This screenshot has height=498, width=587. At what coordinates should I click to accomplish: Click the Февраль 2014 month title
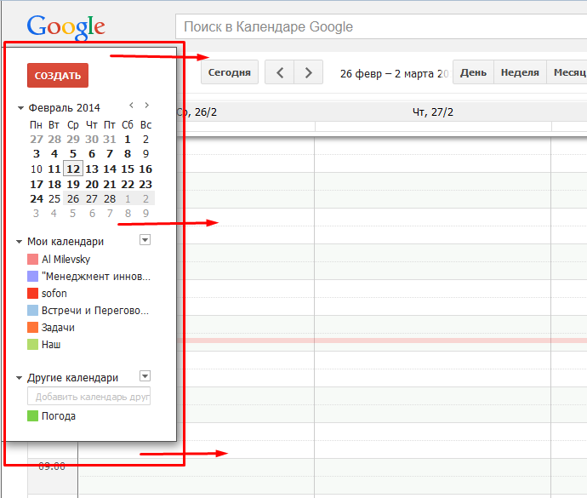coord(65,108)
